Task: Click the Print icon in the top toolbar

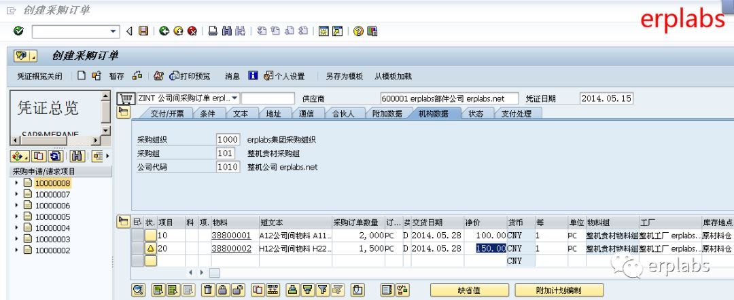Action: [213, 31]
